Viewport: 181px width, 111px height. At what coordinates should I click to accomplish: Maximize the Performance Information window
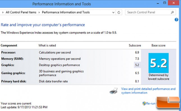coord(165,3)
